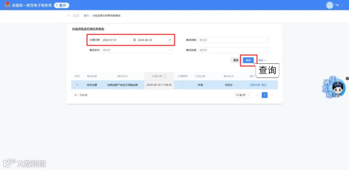Click the tax bureau emblem logo
Viewport: 349px width, 170px height.
[x=7, y=5]
